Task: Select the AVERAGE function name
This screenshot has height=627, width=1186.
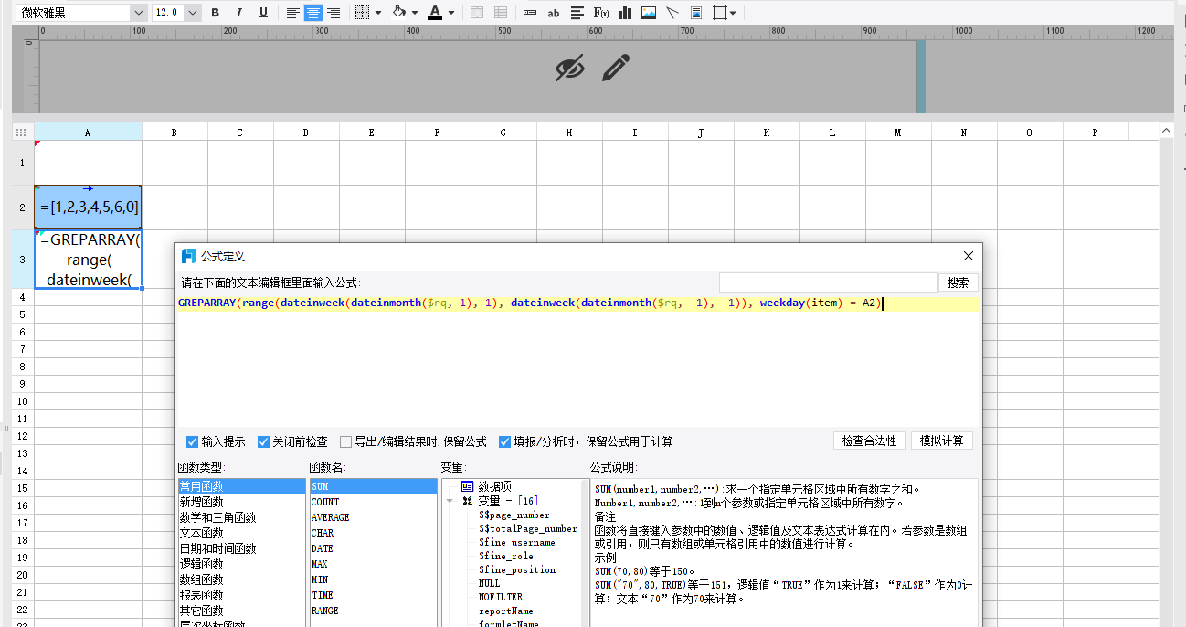Action: [x=373, y=517]
